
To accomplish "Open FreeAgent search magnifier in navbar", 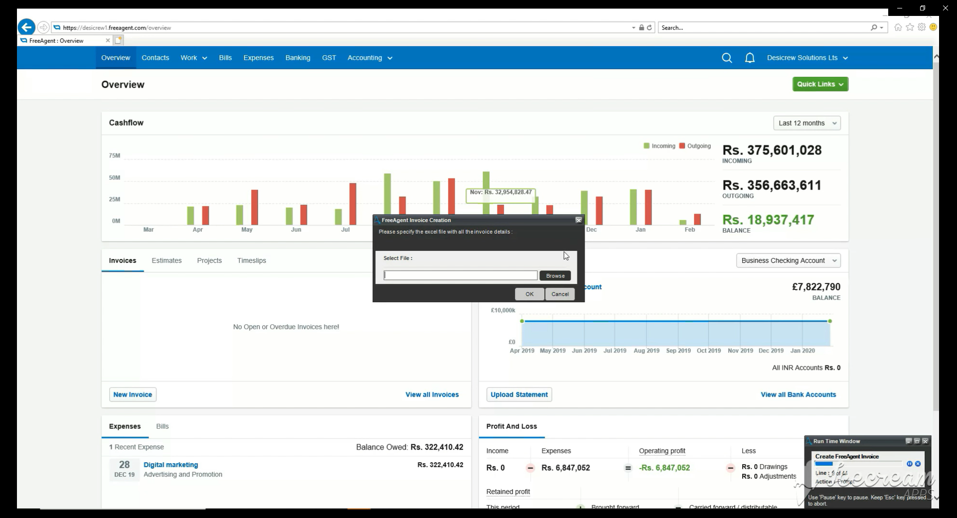I will [727, 58].
